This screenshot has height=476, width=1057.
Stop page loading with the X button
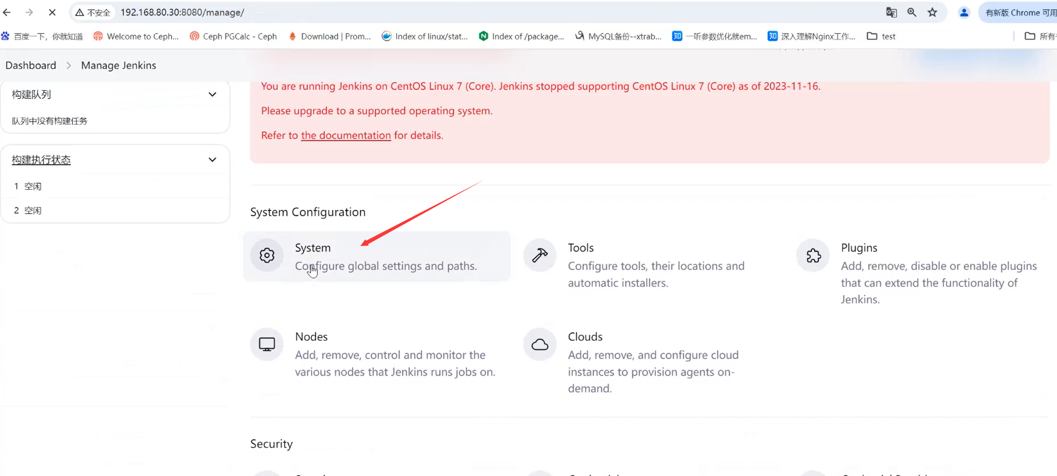point(52,12)
